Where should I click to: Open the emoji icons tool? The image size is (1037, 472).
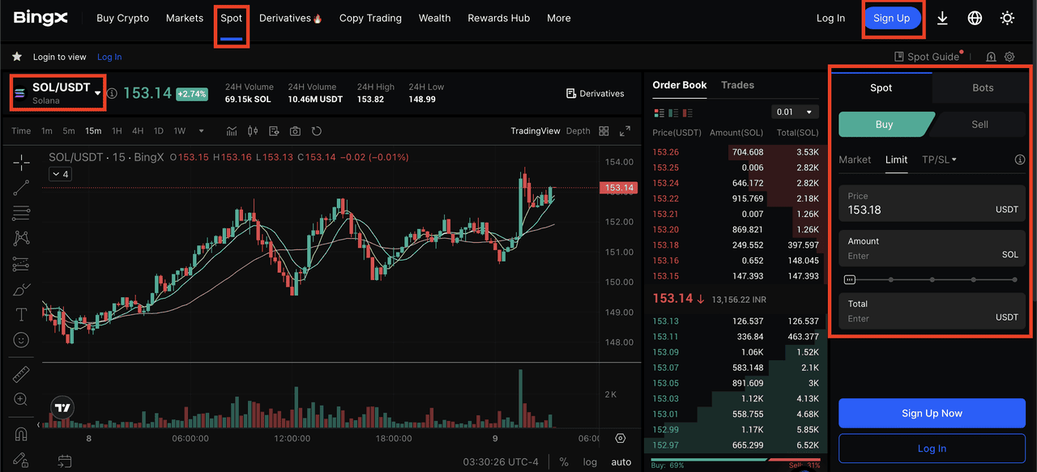pos(21,340)
